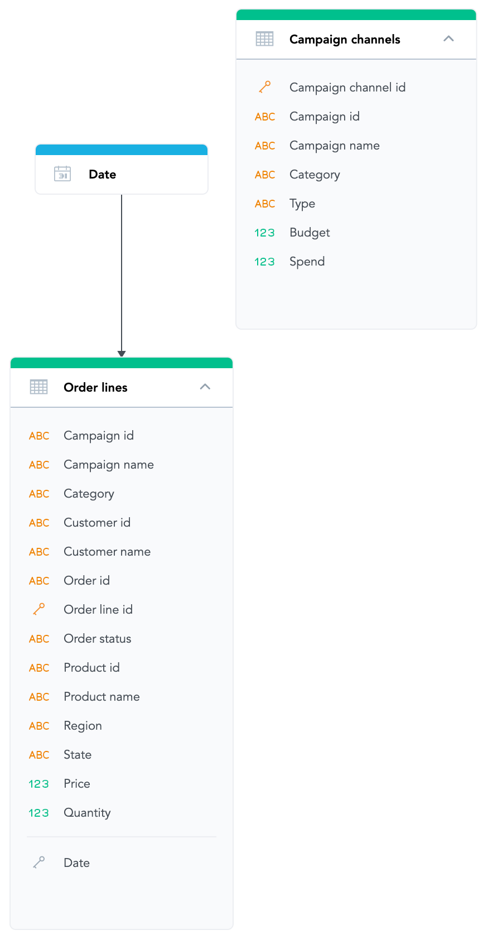Click the ABC icon next to Order status
483x935 pixels.
point(39,639)
